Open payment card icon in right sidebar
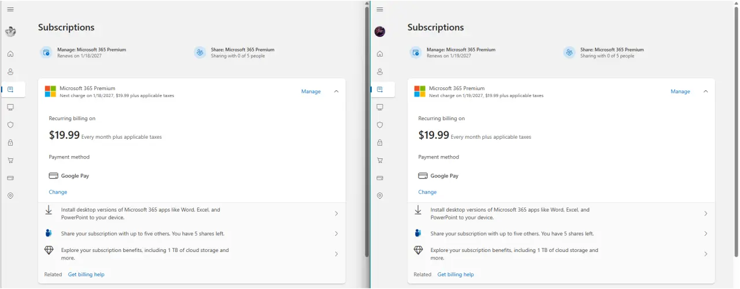 pos(380,177)
